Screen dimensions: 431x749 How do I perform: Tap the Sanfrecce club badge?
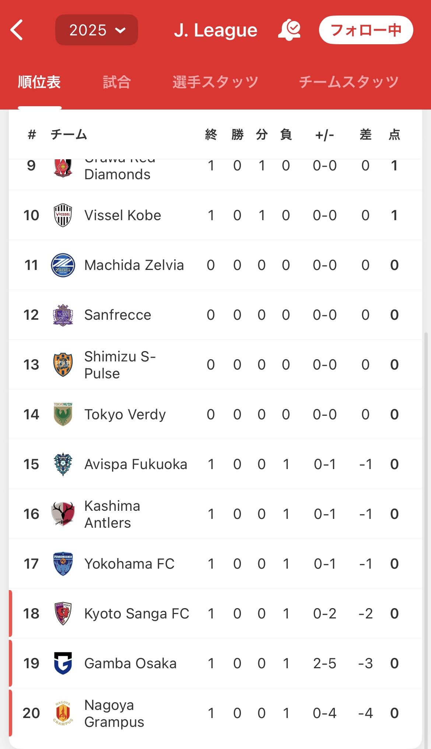point(63,315)
